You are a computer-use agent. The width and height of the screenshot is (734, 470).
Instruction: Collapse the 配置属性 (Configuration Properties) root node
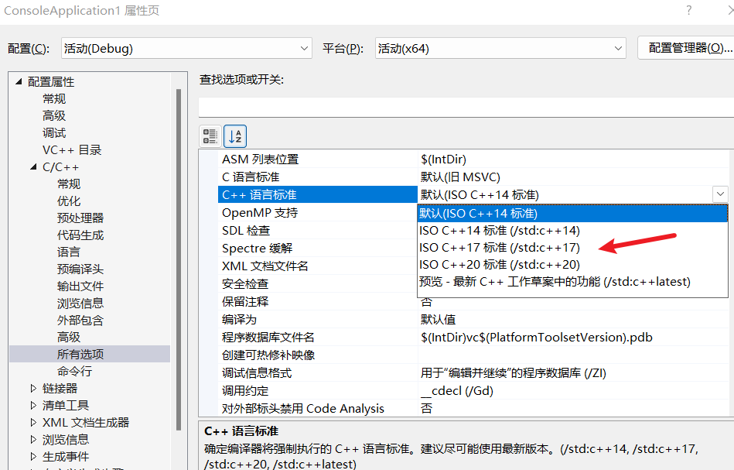19,81
